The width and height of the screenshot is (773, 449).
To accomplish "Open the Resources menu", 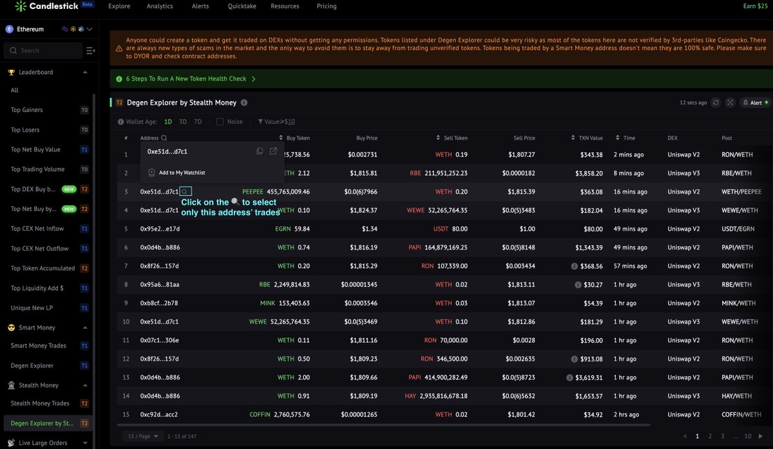I will click(x=285, y=6).
